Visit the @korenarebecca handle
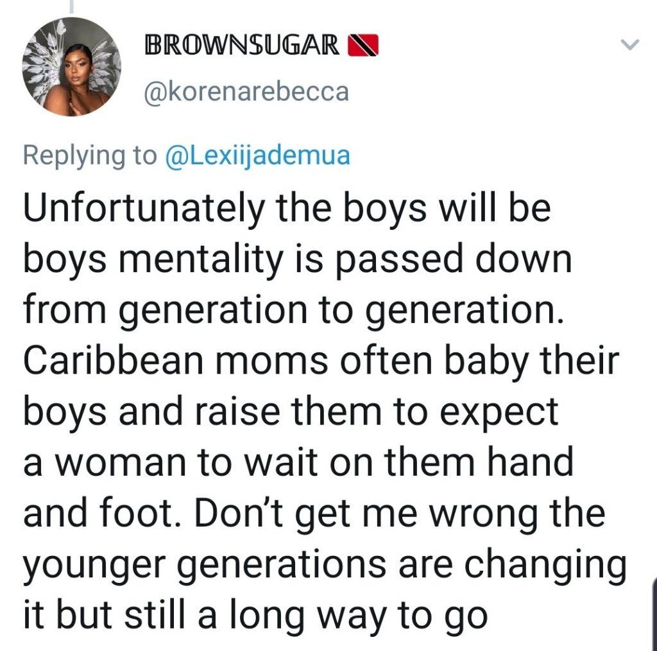 [x=246, y=92]
